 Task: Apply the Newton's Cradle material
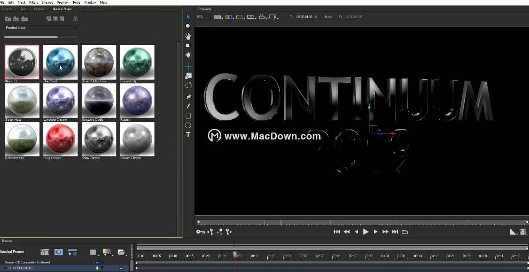point(99,100)
